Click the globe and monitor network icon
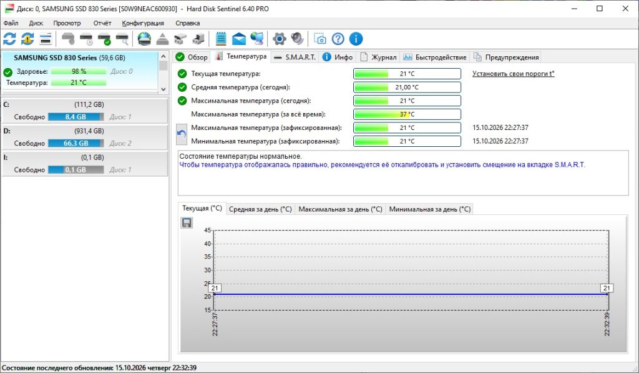This screenshot has height=373, width=639. click(x=256, y=39)
